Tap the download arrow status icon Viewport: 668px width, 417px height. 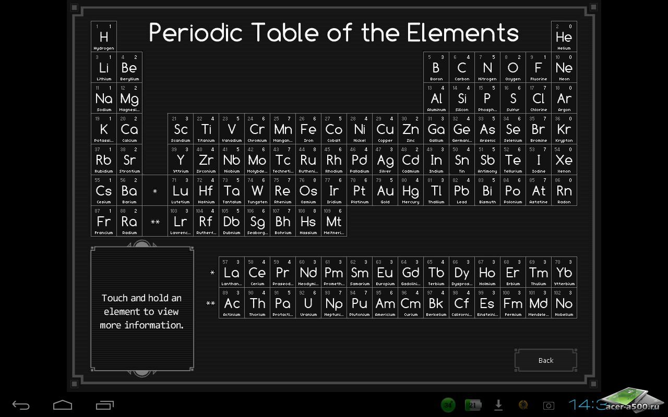click(x=498, y=405)
